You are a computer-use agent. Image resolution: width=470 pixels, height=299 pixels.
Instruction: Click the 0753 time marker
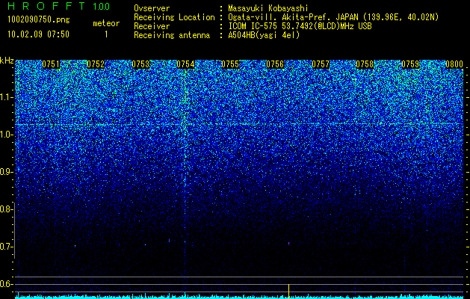tap(140, 64)
